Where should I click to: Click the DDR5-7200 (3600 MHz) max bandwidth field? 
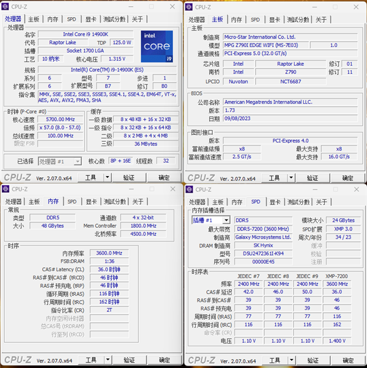coord(263,229)
